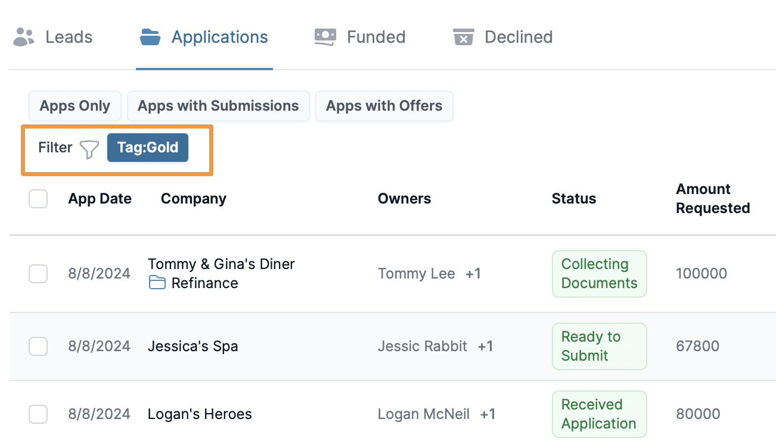Click the Refinance folder icon

[157, 283]
